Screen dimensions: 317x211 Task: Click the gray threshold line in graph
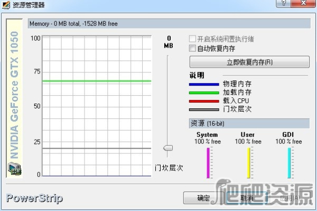97,148
